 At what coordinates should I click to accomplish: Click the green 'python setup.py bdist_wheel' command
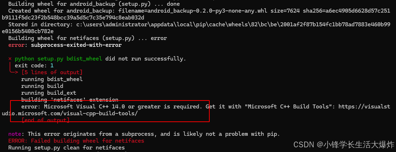[x=58, y=59]
